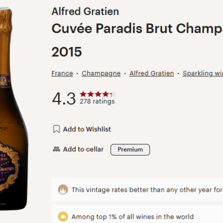The height and width of the screenshot is (223, 223).
Task: Click the red star rating icons
Action: [x=98, y=94]
